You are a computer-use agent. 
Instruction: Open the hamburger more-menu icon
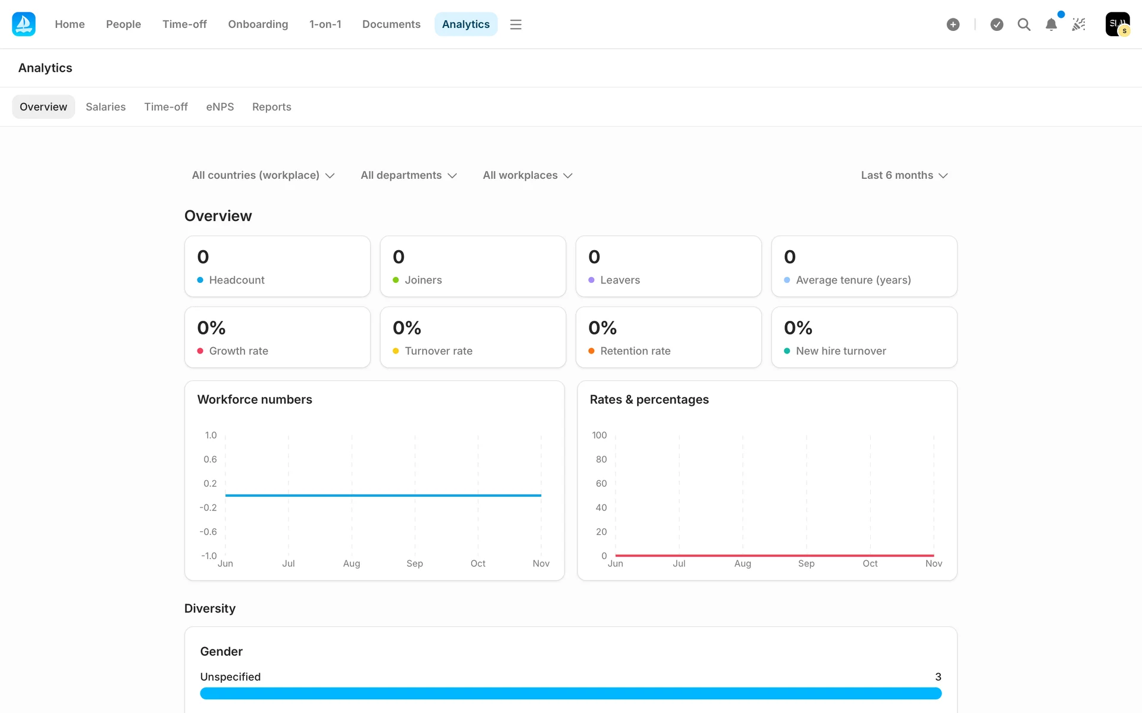click(516, 24)
